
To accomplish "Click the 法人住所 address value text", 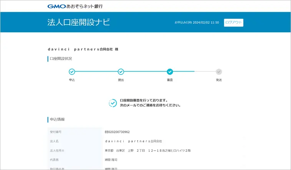I will click(x=147, y=150).
